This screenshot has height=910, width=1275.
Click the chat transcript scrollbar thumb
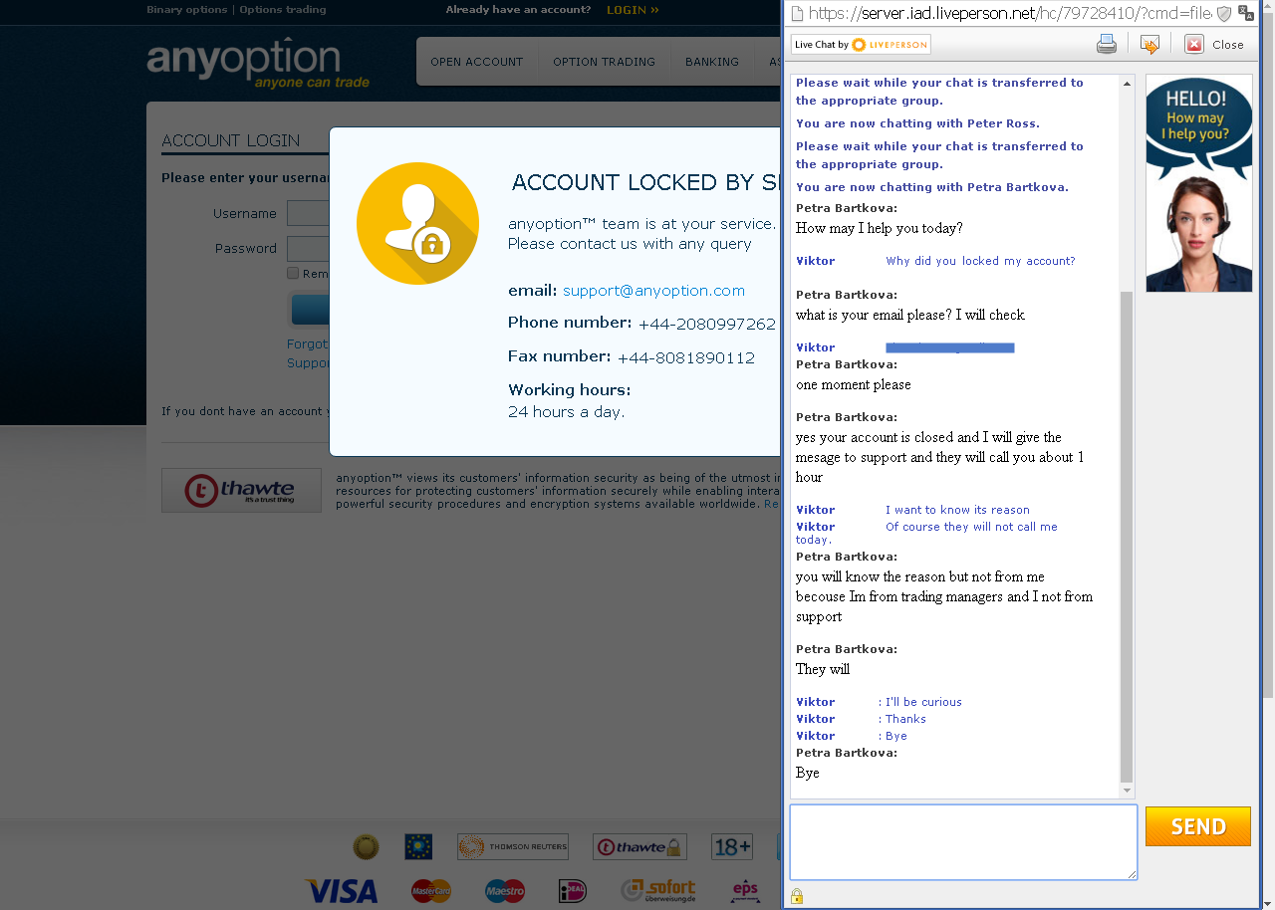coord(1127,537)
